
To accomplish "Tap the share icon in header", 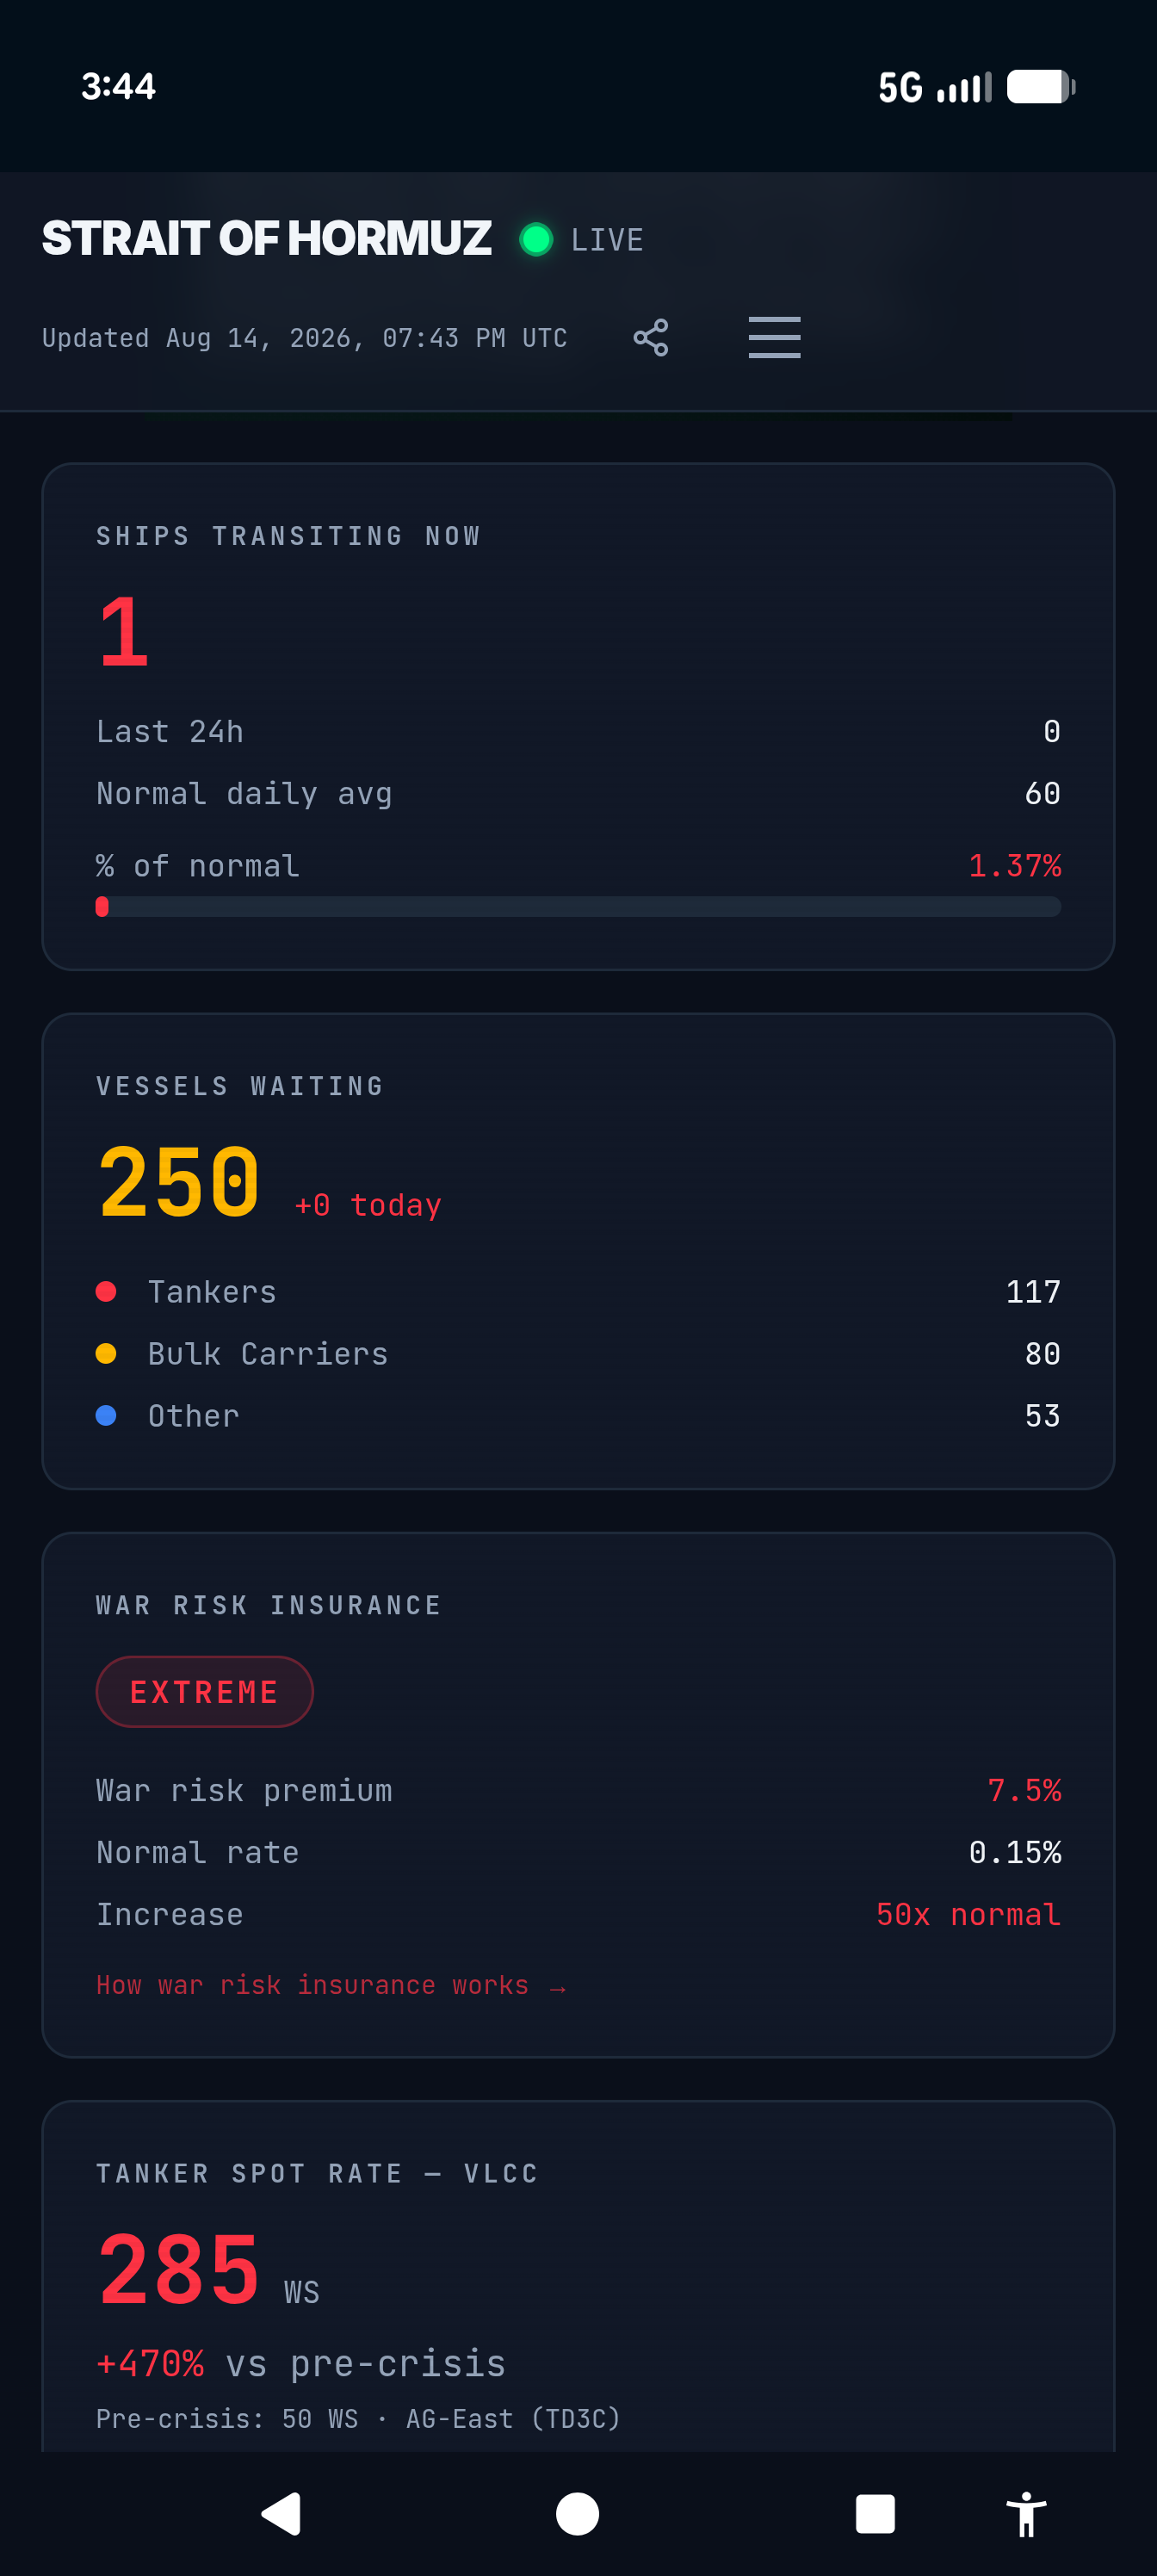I will pos(651,338).
